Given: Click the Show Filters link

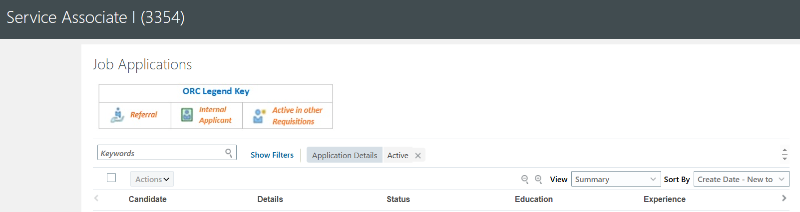Looking at the screenshot, I should point(272,155).
